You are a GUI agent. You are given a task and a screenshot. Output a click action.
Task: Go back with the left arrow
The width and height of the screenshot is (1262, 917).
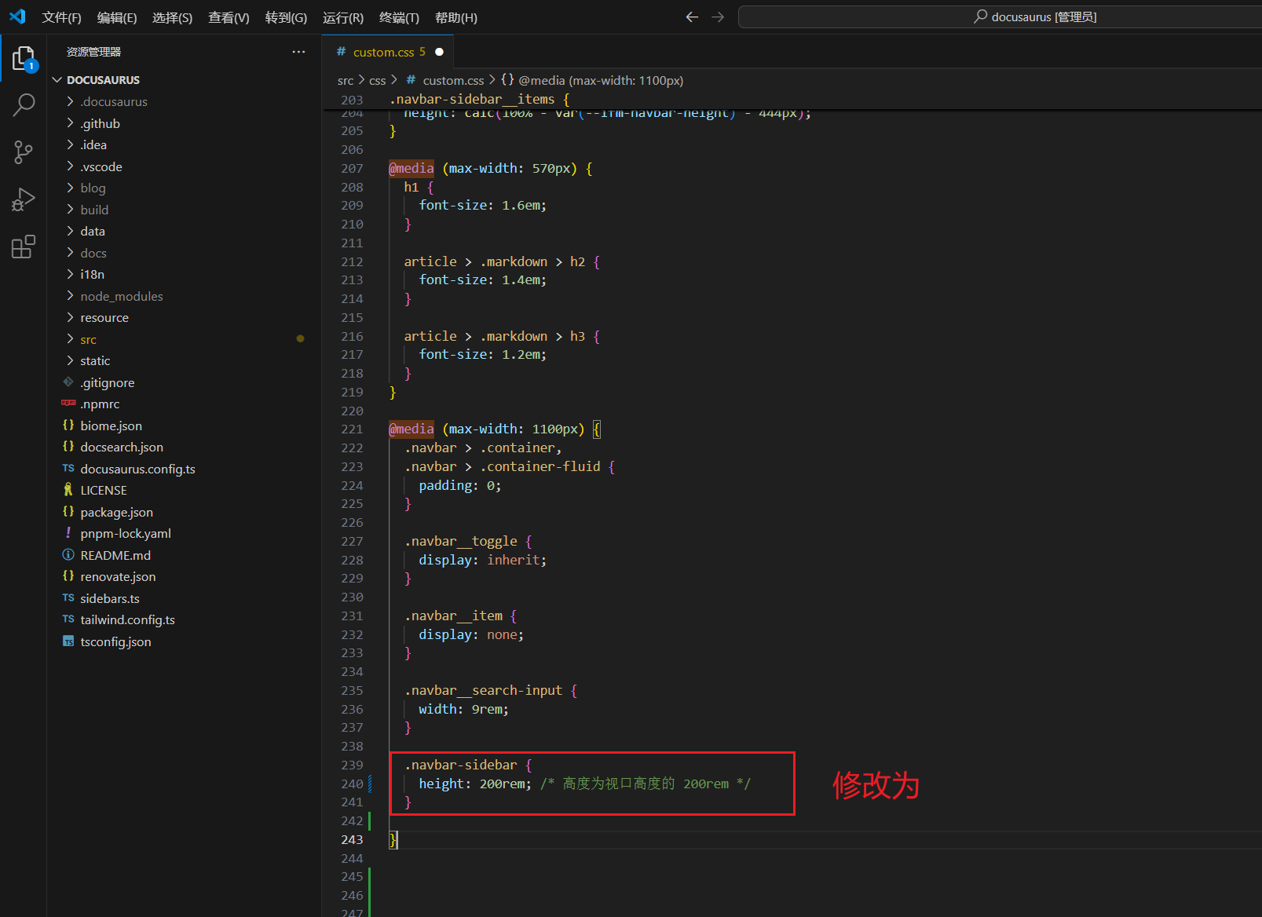[x=692, y=16]
